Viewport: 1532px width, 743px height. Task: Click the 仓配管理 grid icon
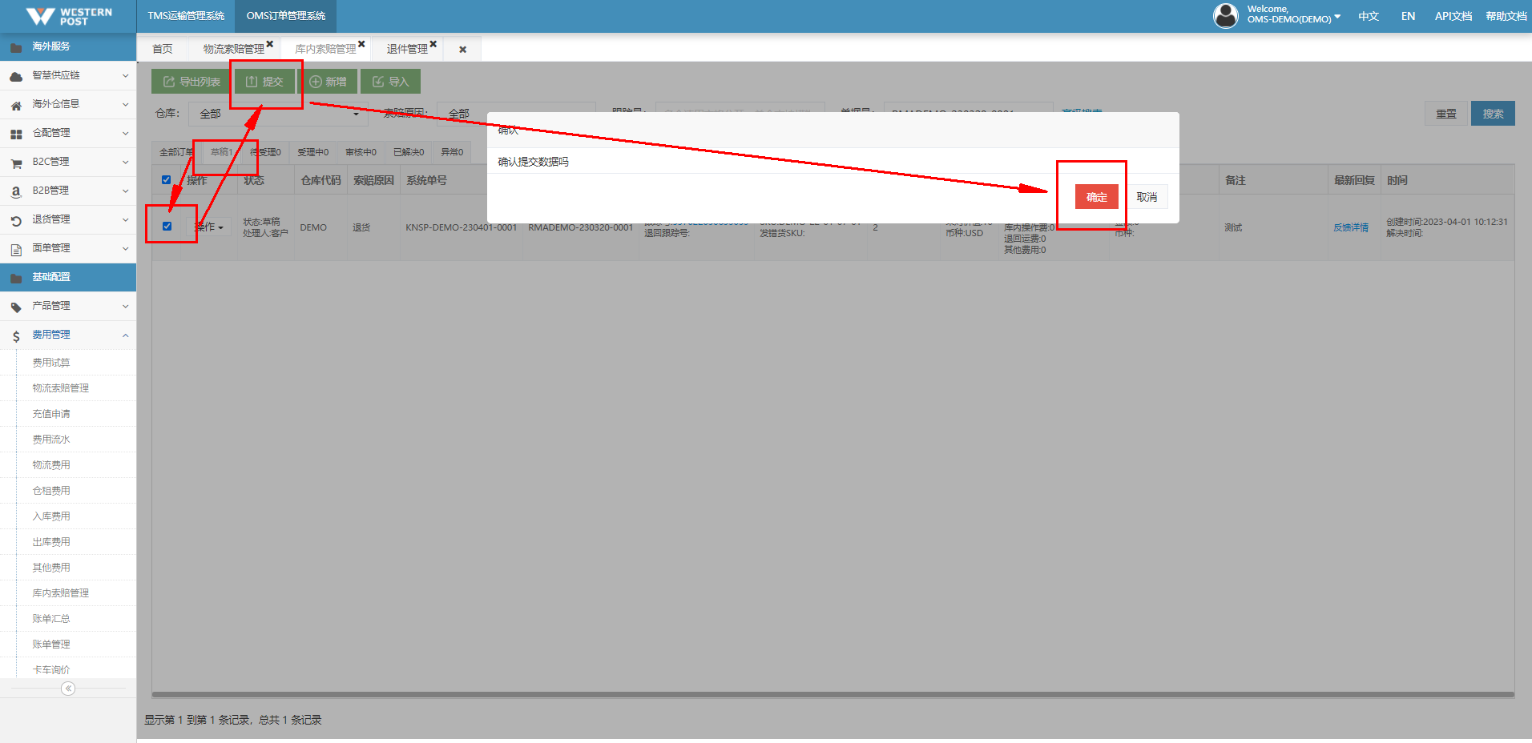(x=16, y=134)
